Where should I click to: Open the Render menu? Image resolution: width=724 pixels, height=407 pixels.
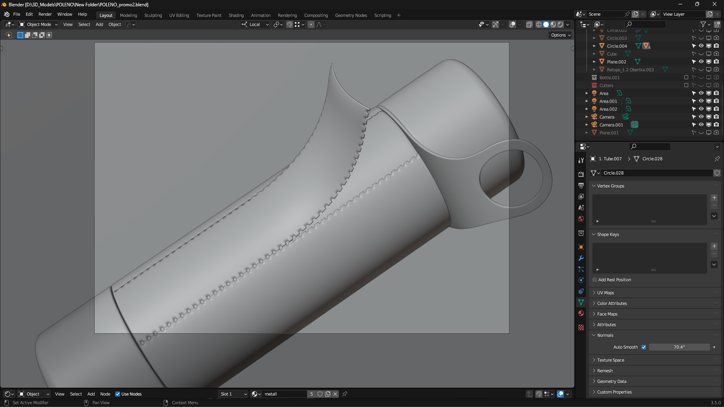(x=45, y=14)
